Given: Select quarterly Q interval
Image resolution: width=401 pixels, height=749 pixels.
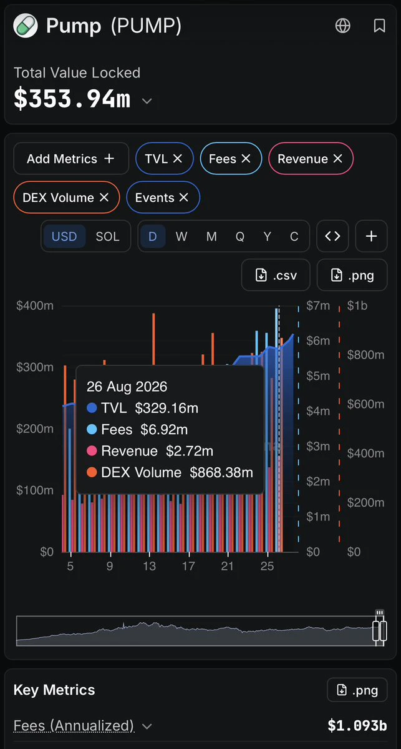Looking at the screenshot, I should pos(240,236).
